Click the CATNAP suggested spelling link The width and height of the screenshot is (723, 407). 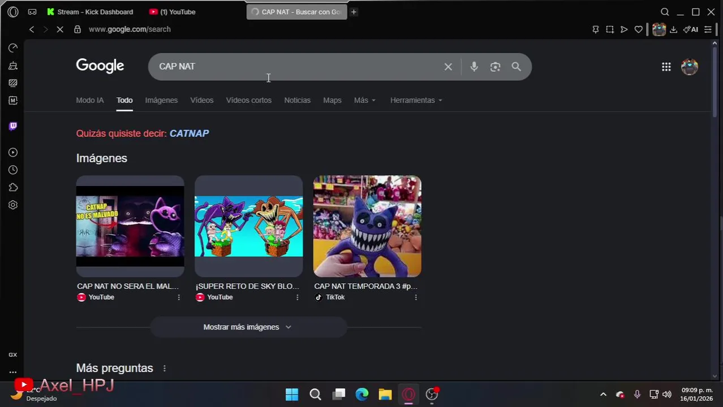(190, 133)
